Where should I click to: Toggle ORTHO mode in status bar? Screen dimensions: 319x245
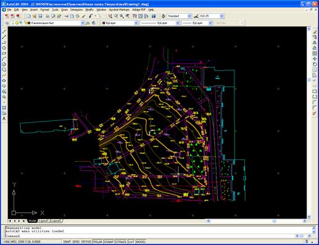[86, 242]
